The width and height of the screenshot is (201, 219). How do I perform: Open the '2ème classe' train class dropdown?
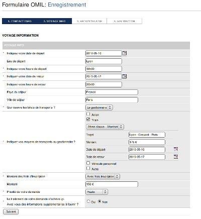[x=105, y=127]
